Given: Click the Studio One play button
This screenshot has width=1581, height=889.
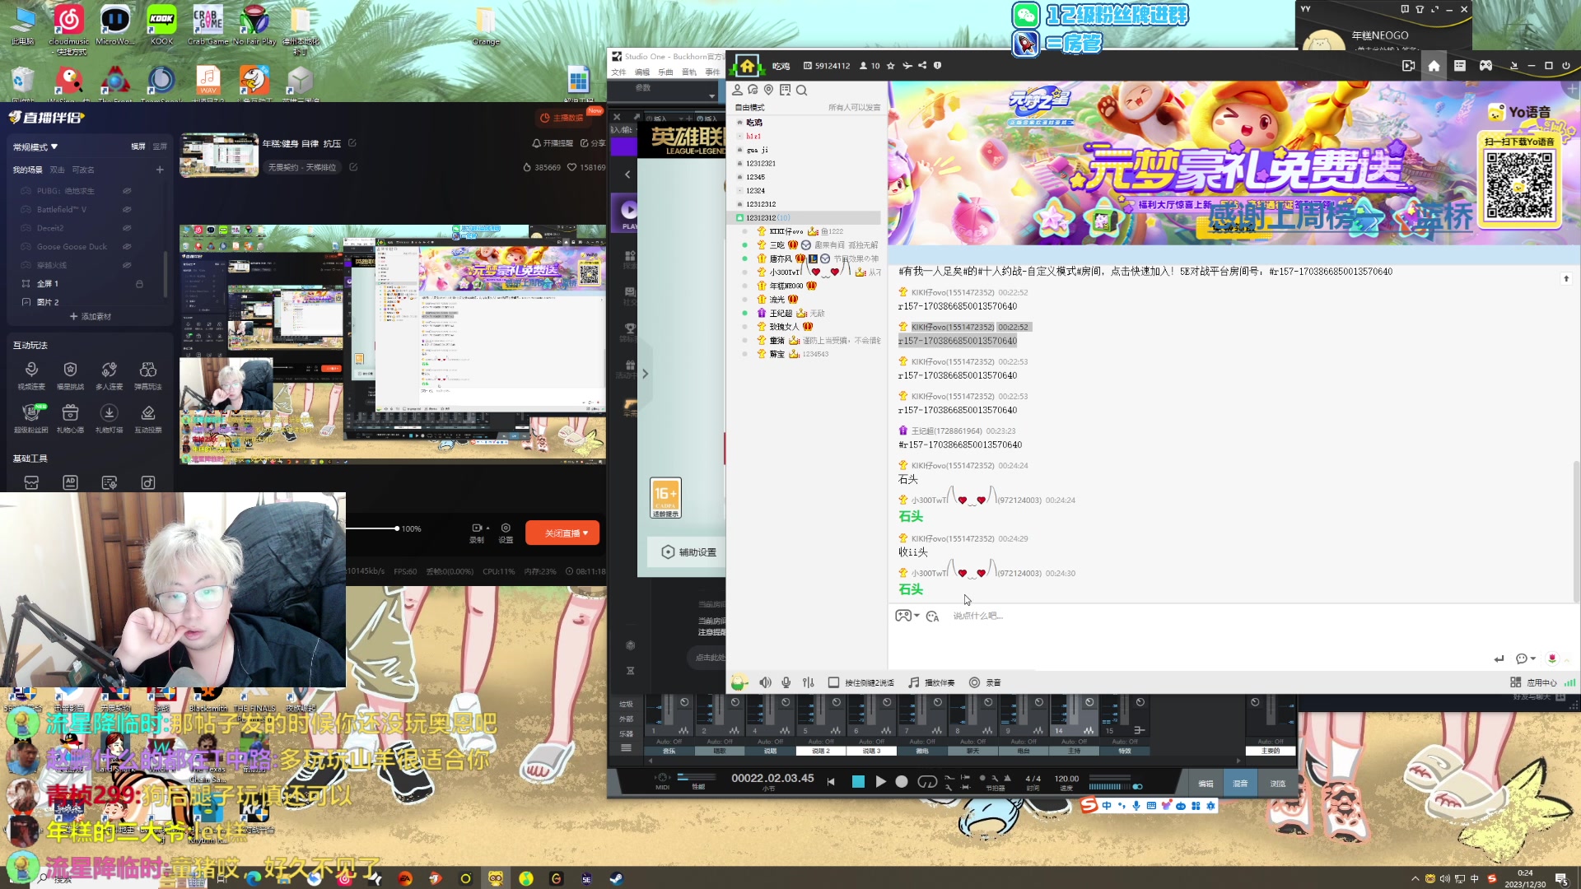Looking at the screenshot, I should pyautogui.click(x=880, y=782).
